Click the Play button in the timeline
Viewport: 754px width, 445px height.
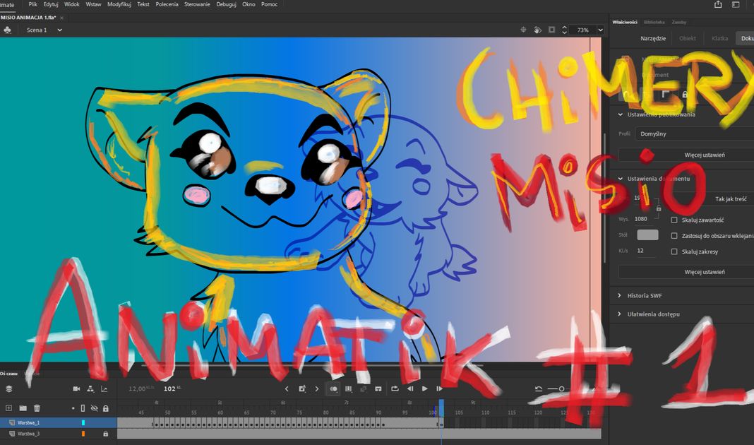(424, 388)
